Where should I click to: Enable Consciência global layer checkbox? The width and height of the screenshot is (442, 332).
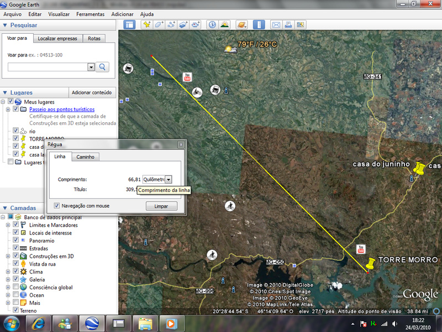(x=16, y=287)
